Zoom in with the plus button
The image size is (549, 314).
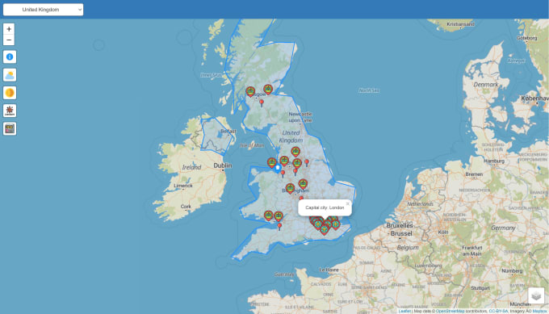(x=9, y=29)
